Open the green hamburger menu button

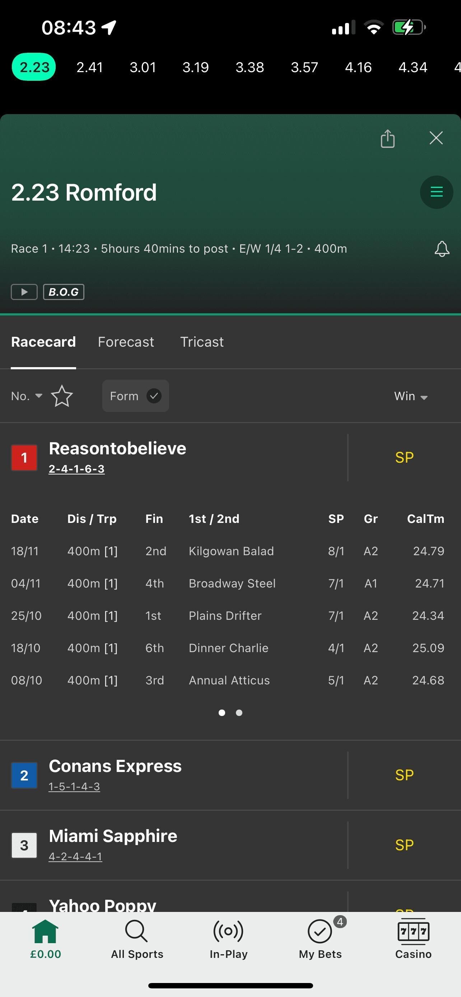pyautogui.click(x=436, y=192)
